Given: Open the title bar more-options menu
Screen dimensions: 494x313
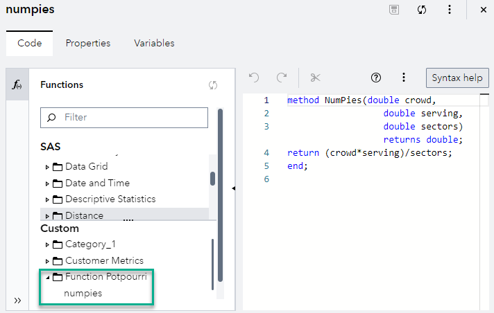Looking at the screenshot, I should pyautogui.click(x=449, y=10).
